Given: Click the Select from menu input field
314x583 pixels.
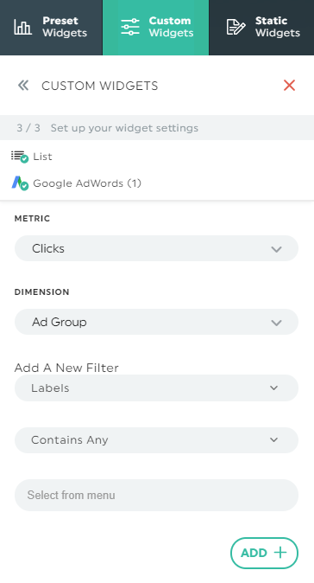Looking at the screenshot, I should [156, 495].
